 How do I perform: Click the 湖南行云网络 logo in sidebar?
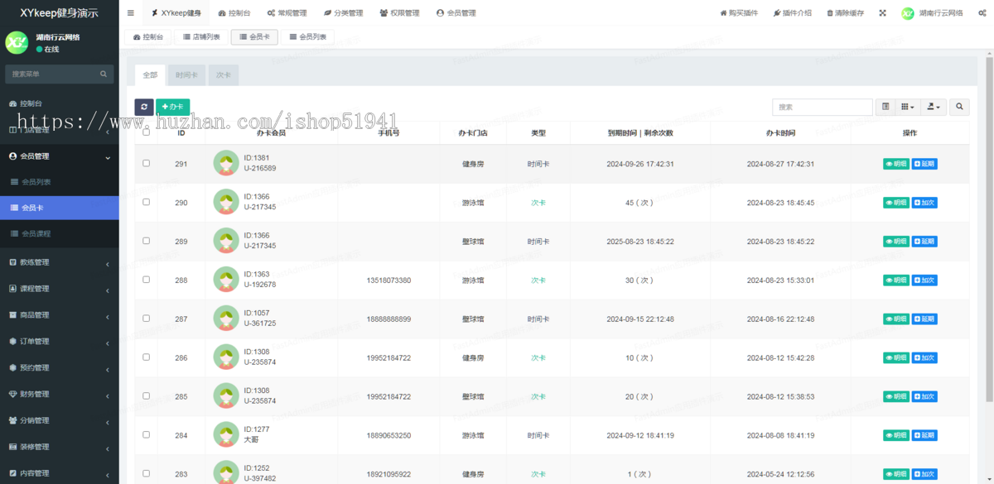pos(17,42)
